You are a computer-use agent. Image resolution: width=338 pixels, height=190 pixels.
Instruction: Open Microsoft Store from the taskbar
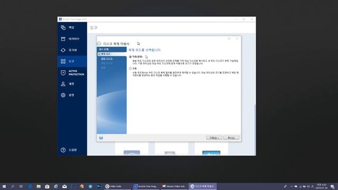(47, 186)
